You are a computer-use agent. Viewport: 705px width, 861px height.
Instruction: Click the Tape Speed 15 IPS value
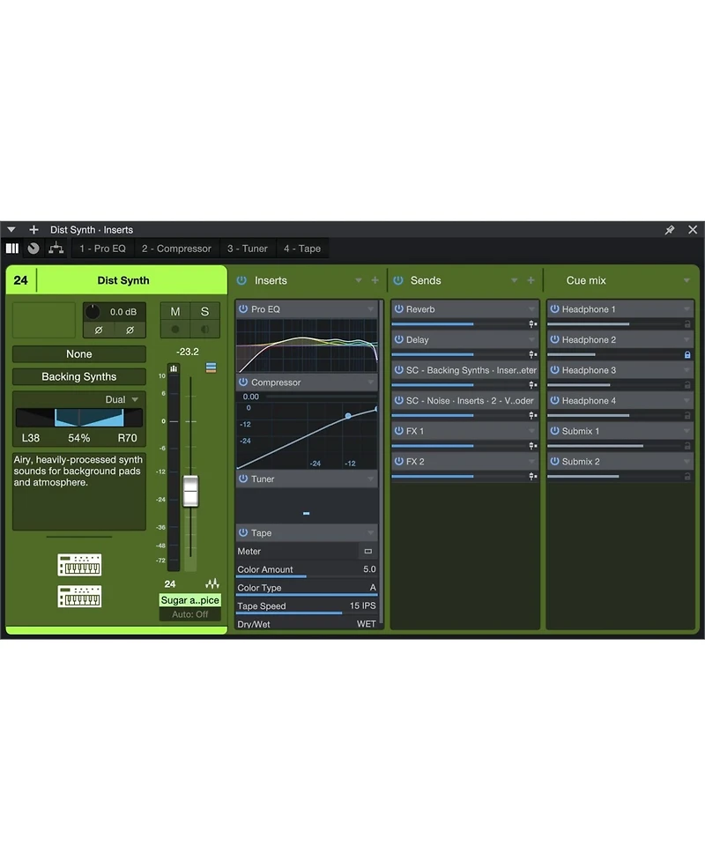(363, 605)
